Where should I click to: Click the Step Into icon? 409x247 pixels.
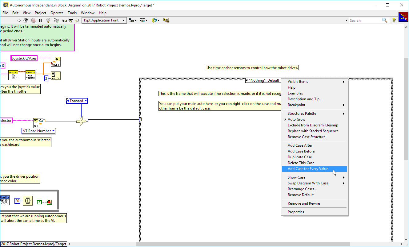point(64,20)
